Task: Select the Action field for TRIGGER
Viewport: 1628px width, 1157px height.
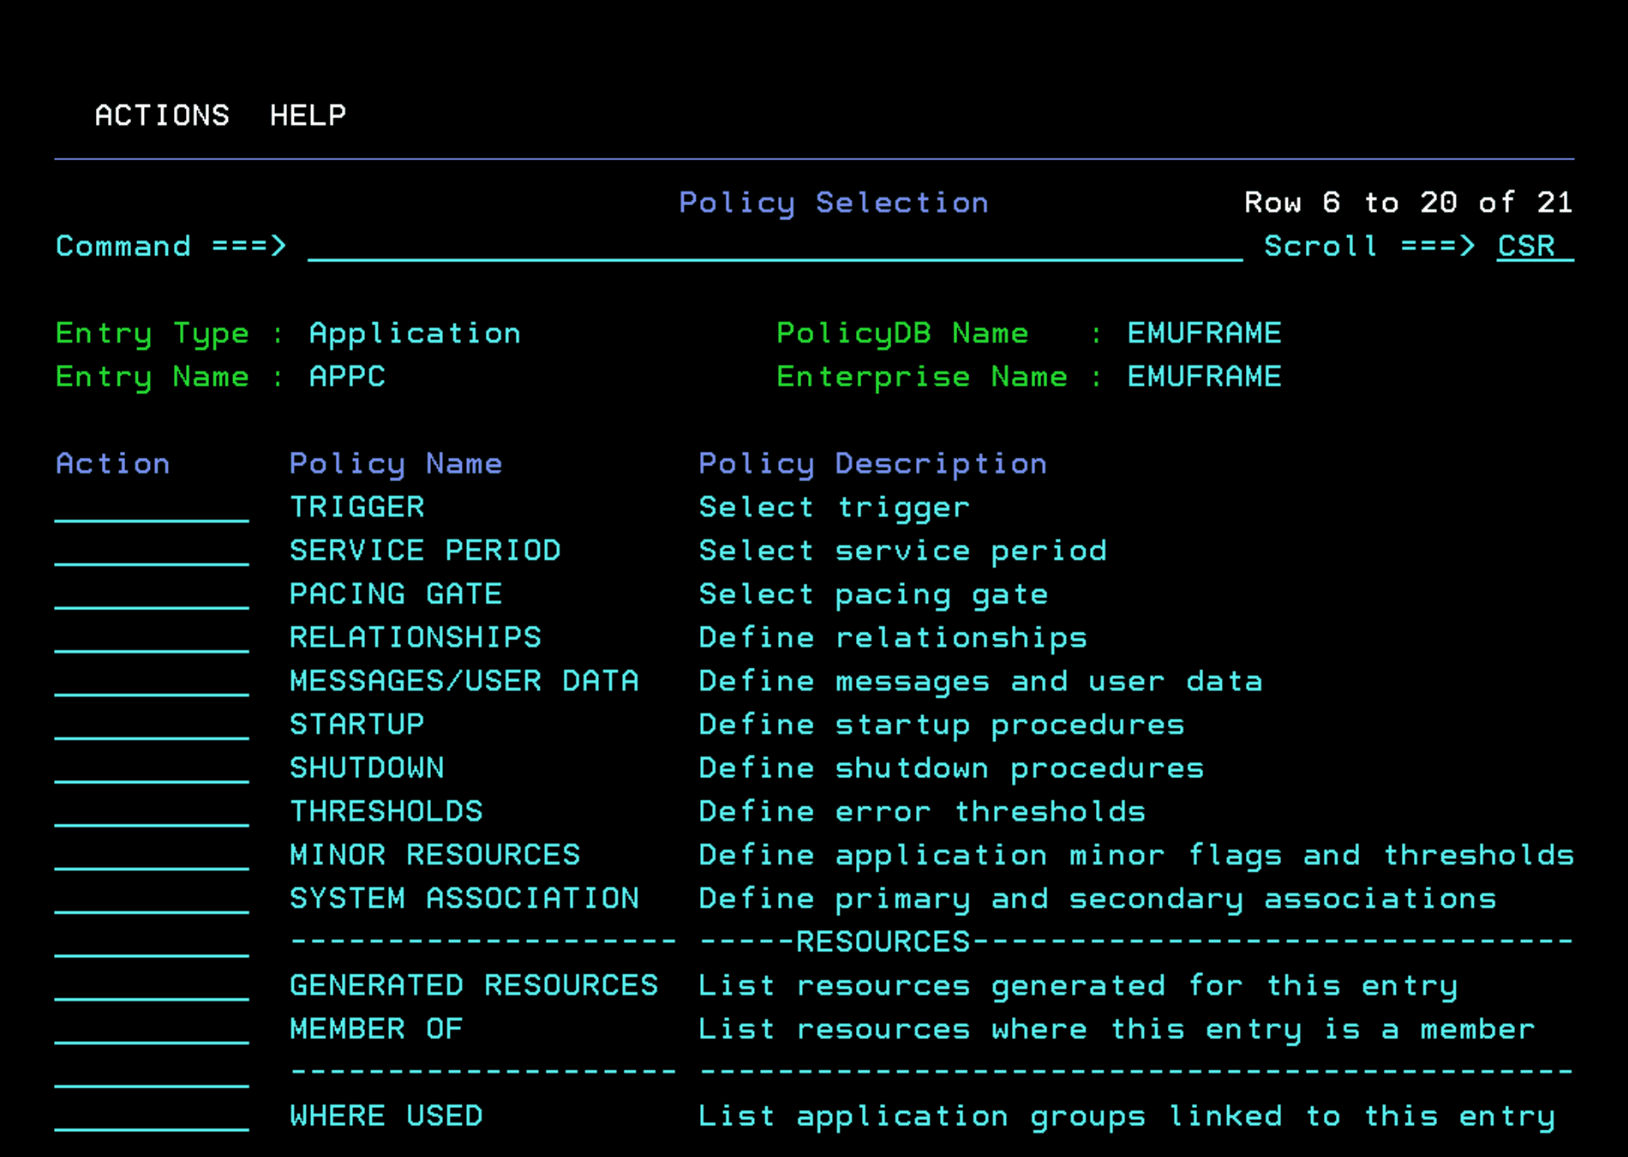Action: click(152, 508)
